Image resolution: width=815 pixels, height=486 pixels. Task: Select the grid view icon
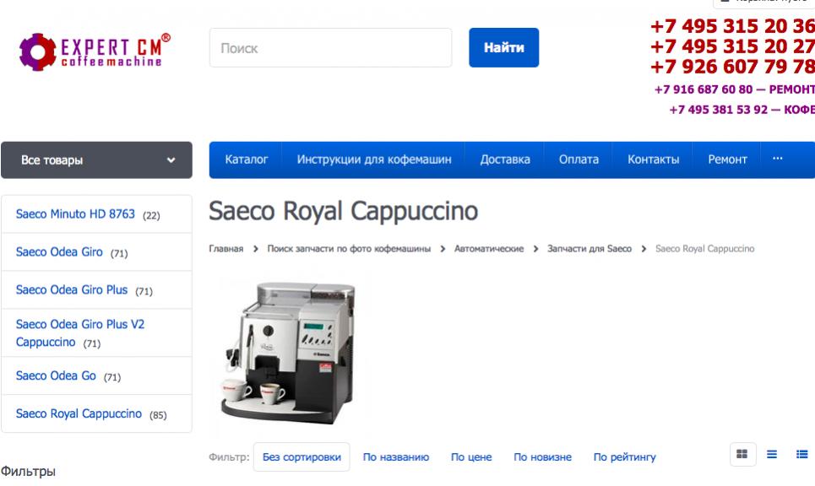click(742, 454)
